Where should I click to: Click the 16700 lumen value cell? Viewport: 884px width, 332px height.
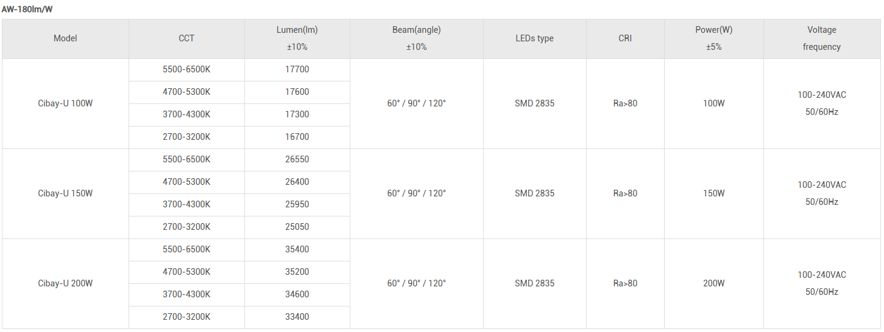[297, 137]
